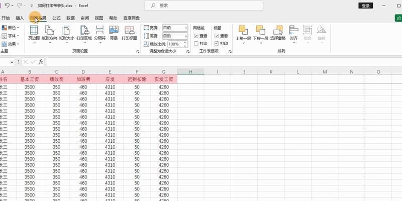402x201 pixels.
Task: Open the 打印区域 (Print Area) menu
Action: coord(84,34)
